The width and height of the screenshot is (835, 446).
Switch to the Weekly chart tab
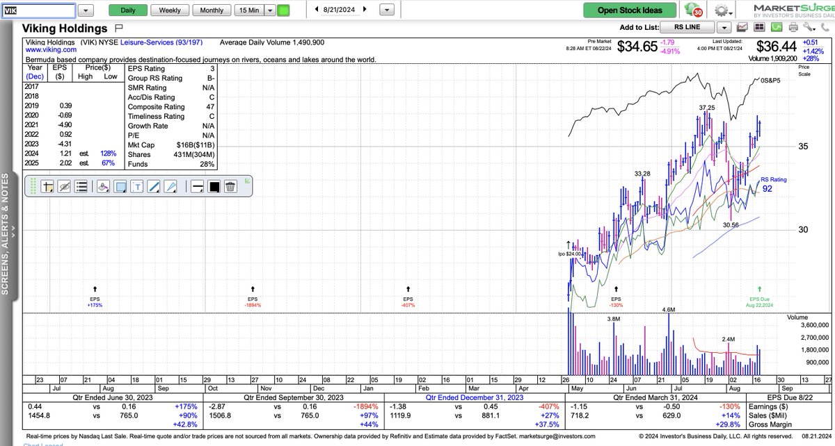(x=170, y=10)
